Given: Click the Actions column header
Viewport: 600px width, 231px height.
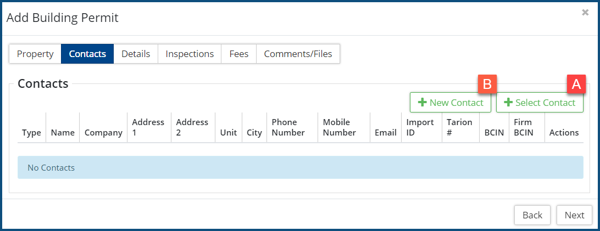Looking at the screenshot, I should pos(564,133).
